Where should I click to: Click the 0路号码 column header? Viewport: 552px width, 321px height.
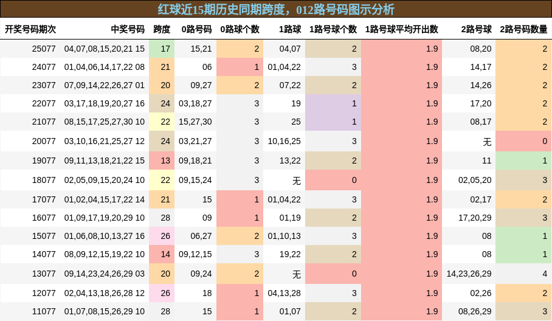point(197,29)
